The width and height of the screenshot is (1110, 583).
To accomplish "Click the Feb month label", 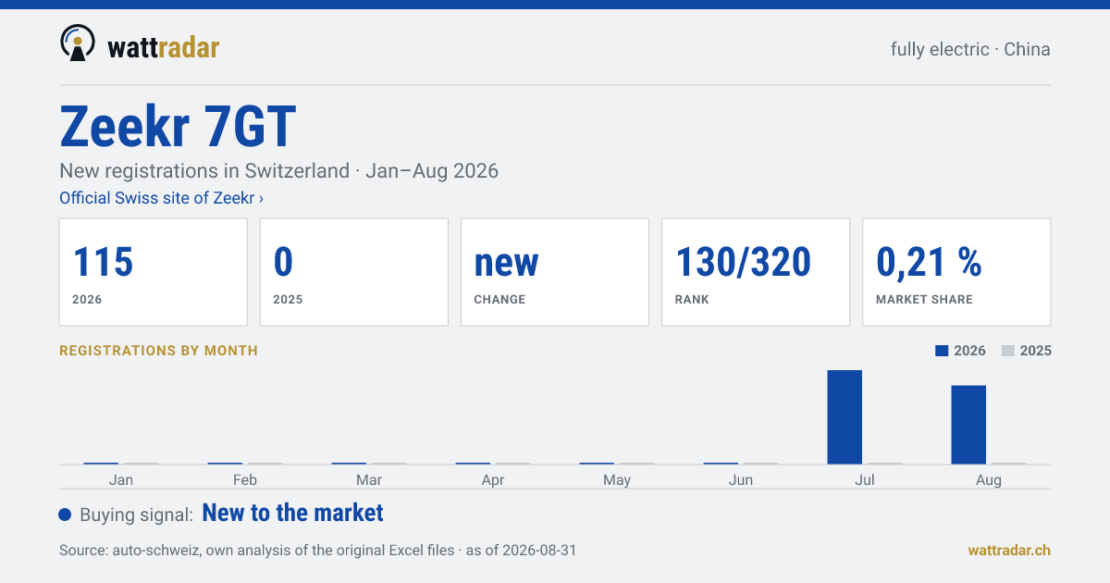I will pos(245,479).
